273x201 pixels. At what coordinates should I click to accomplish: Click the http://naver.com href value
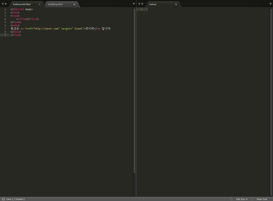[x=46, y=28]
